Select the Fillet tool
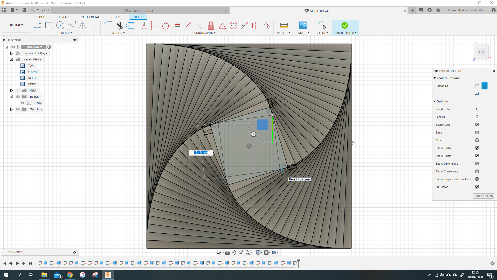This screenshot has height=280, width=497. [x=107, y=25]
